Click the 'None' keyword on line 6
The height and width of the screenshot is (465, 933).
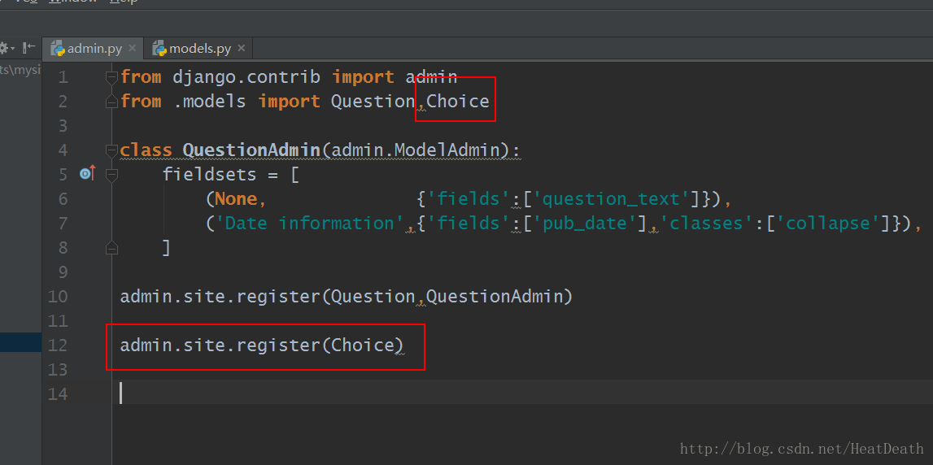236,198
